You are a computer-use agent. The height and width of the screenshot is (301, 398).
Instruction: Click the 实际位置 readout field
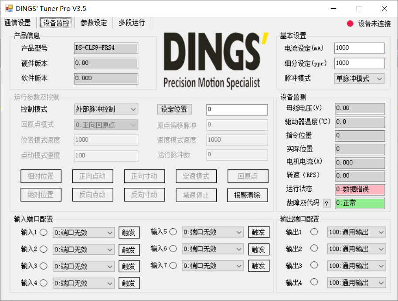click(360, 149)
